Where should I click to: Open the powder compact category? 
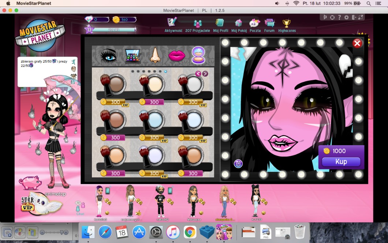pyautogui.click(x=198, y=55)
